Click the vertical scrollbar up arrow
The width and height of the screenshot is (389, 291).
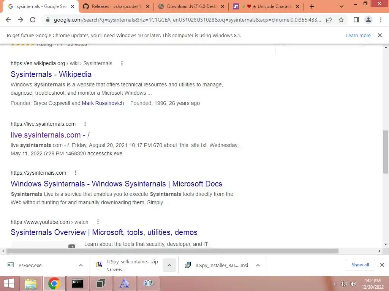(x=386, y=47)
